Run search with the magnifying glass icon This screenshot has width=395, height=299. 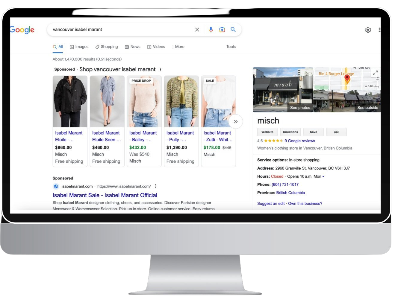pos(233,29)
